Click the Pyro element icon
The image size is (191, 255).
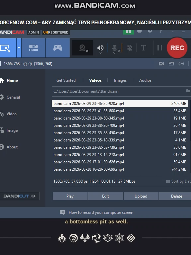click(x=62, y=238)
